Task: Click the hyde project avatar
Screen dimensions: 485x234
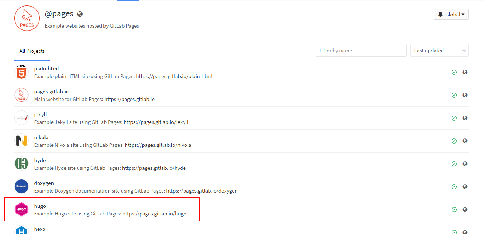Action: coord(21,164)
